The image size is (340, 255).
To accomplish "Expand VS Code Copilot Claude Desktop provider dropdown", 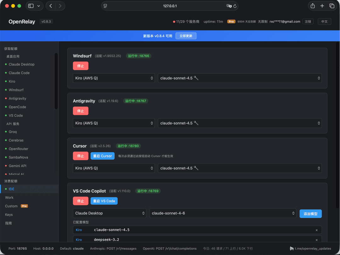I will coord(110,213).
